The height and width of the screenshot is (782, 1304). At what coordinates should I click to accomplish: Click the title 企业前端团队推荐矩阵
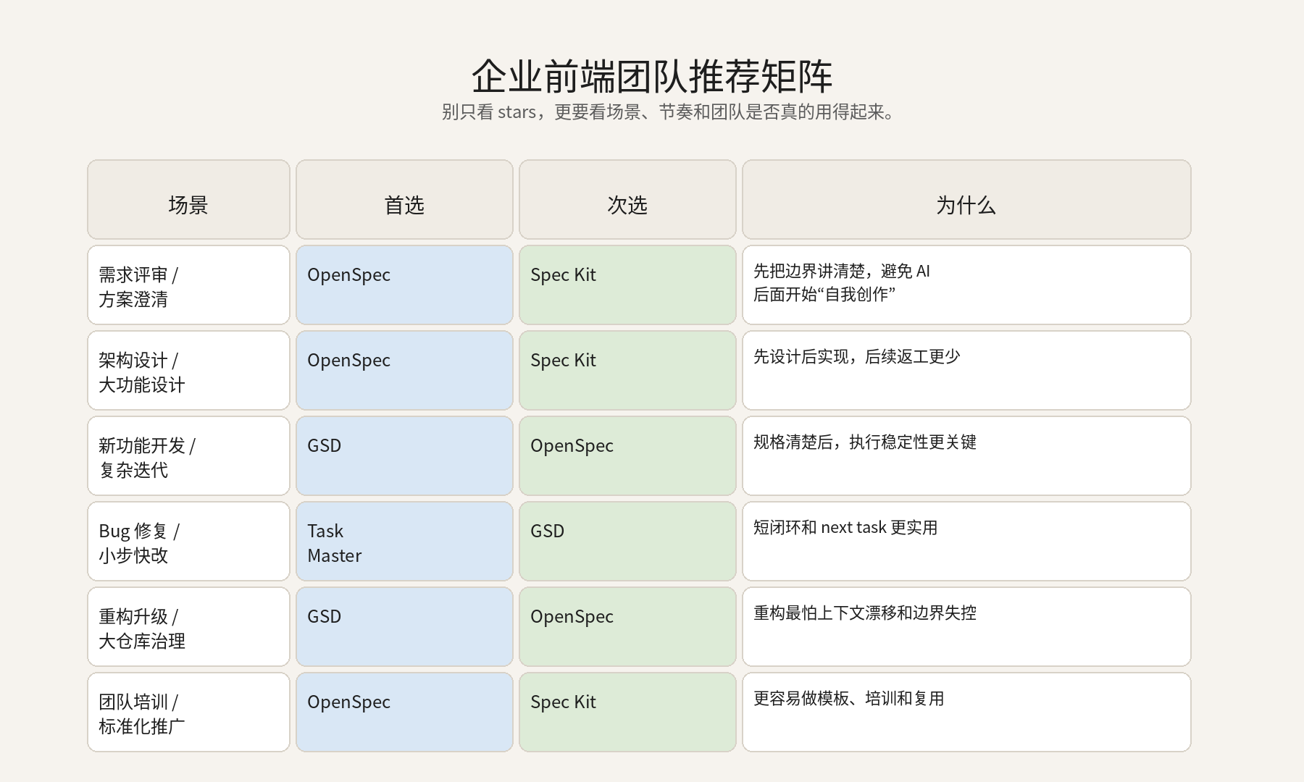coord(652,76)
